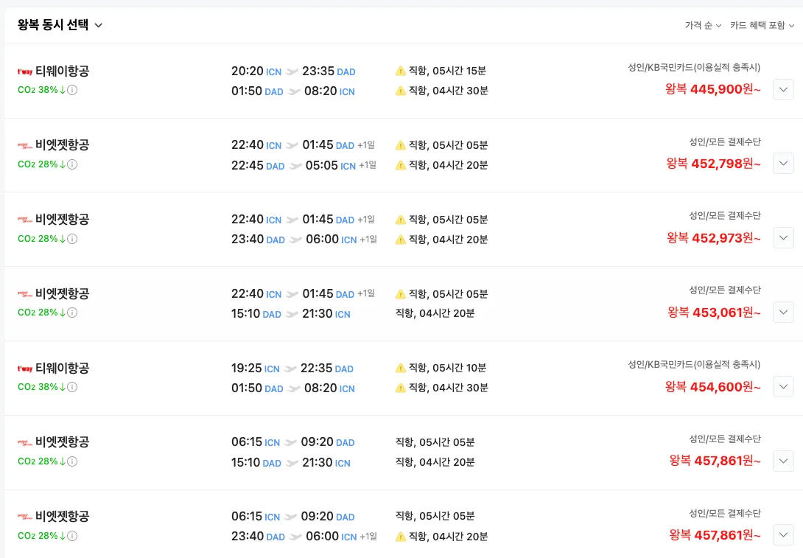This screenshot has height=558, width=803.
Task: Click 티웨이항공 name on the 20:20 departure flight
Action: tap(62, 71)
